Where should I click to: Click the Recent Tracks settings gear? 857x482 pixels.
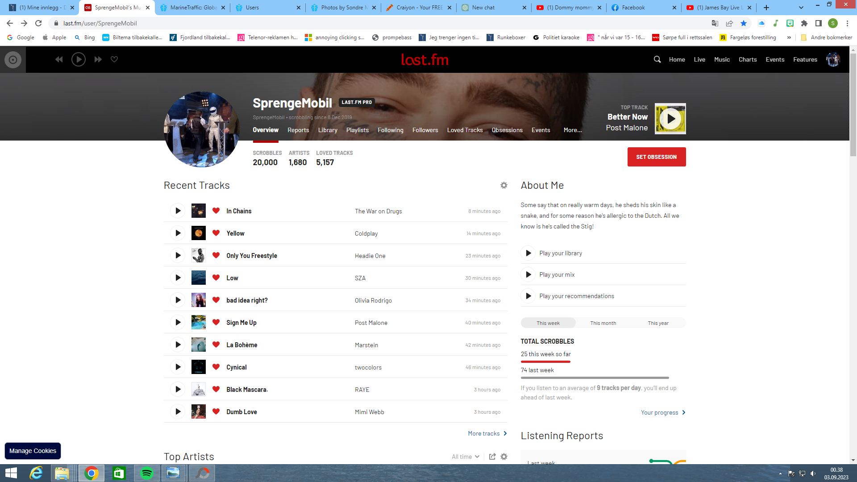(x=504, y=185)
